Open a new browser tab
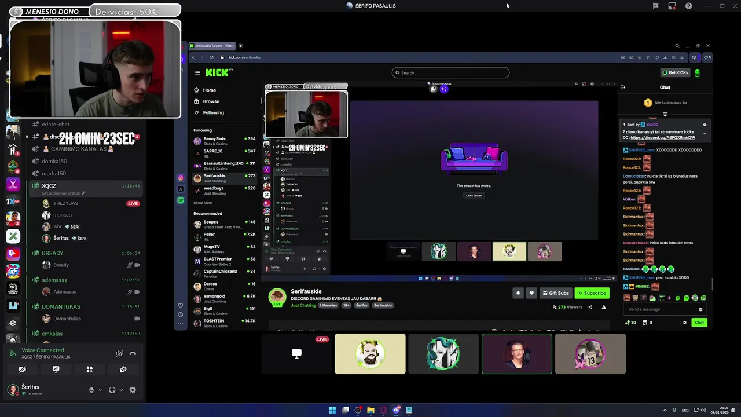This screenshot has height=417, width=741. pyautogui.click(x=241, y=46)
